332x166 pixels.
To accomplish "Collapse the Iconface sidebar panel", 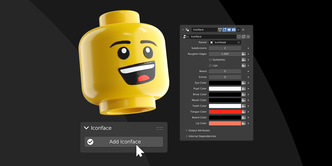I will (86, 128).
